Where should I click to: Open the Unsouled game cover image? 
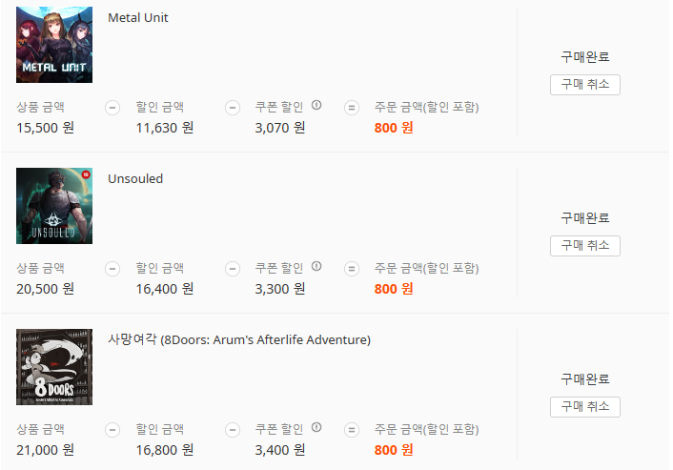(x=54, y=206)
